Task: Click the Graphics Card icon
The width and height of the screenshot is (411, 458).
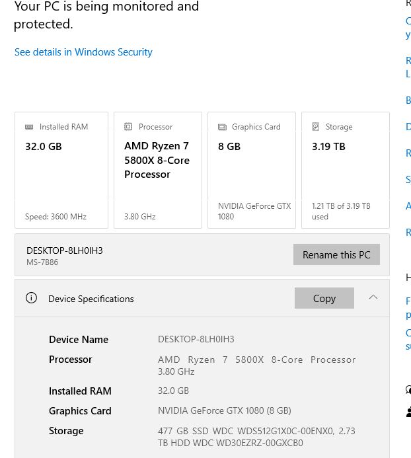Action: [x=222, y=127]
